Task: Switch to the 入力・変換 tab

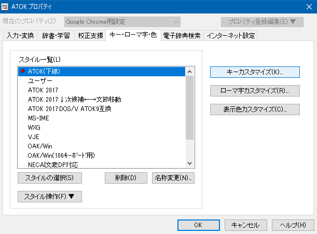Action: click(x=20, y=36)
